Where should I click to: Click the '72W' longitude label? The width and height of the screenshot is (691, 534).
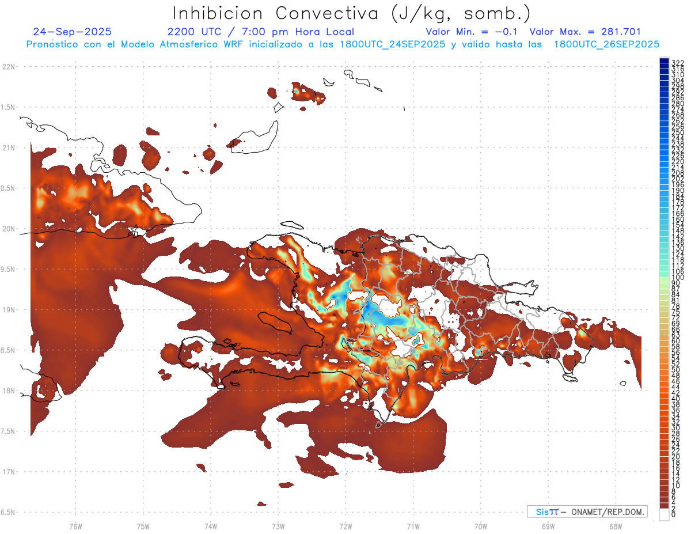[345, 526]
